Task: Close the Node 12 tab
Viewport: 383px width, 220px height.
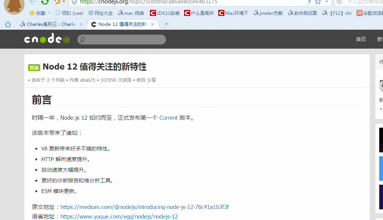Action: (153, 24)
